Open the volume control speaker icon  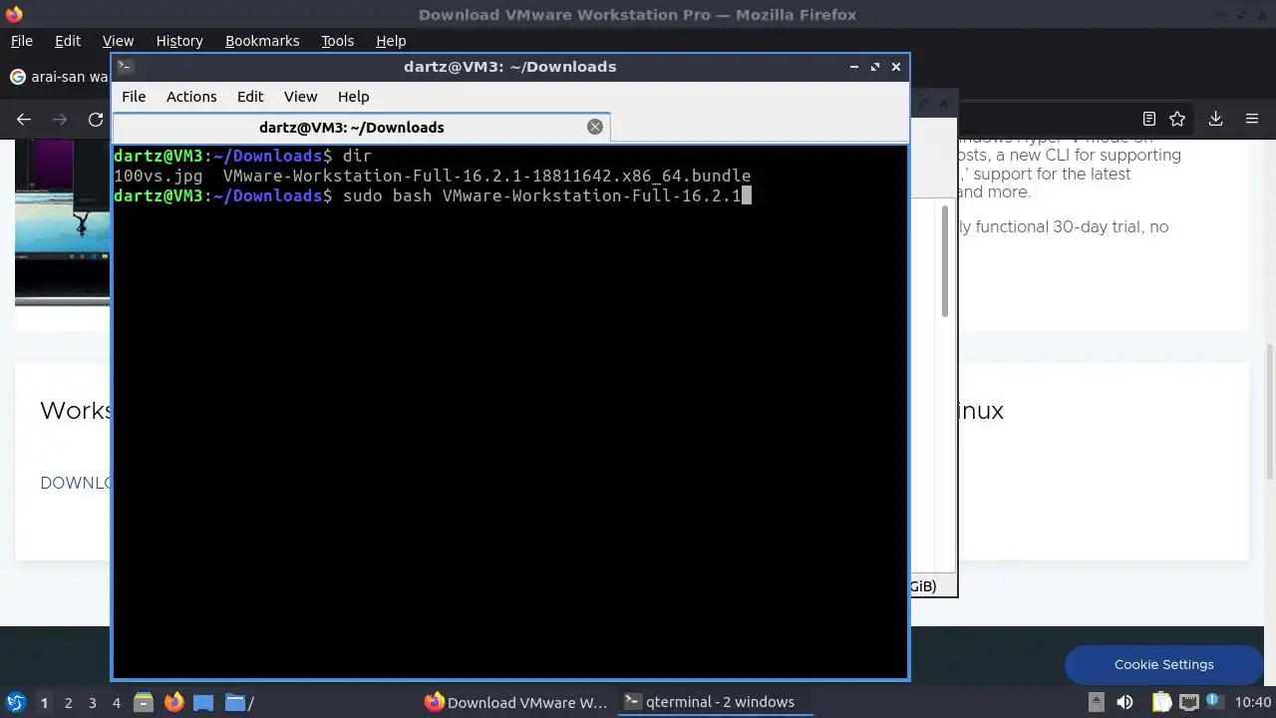coord(1125,702)
